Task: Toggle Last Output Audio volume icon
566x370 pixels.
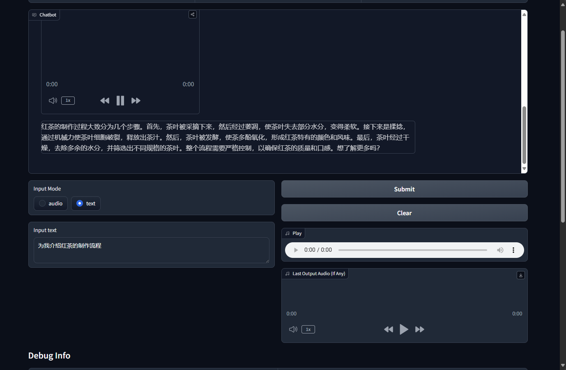Action: 293,329
